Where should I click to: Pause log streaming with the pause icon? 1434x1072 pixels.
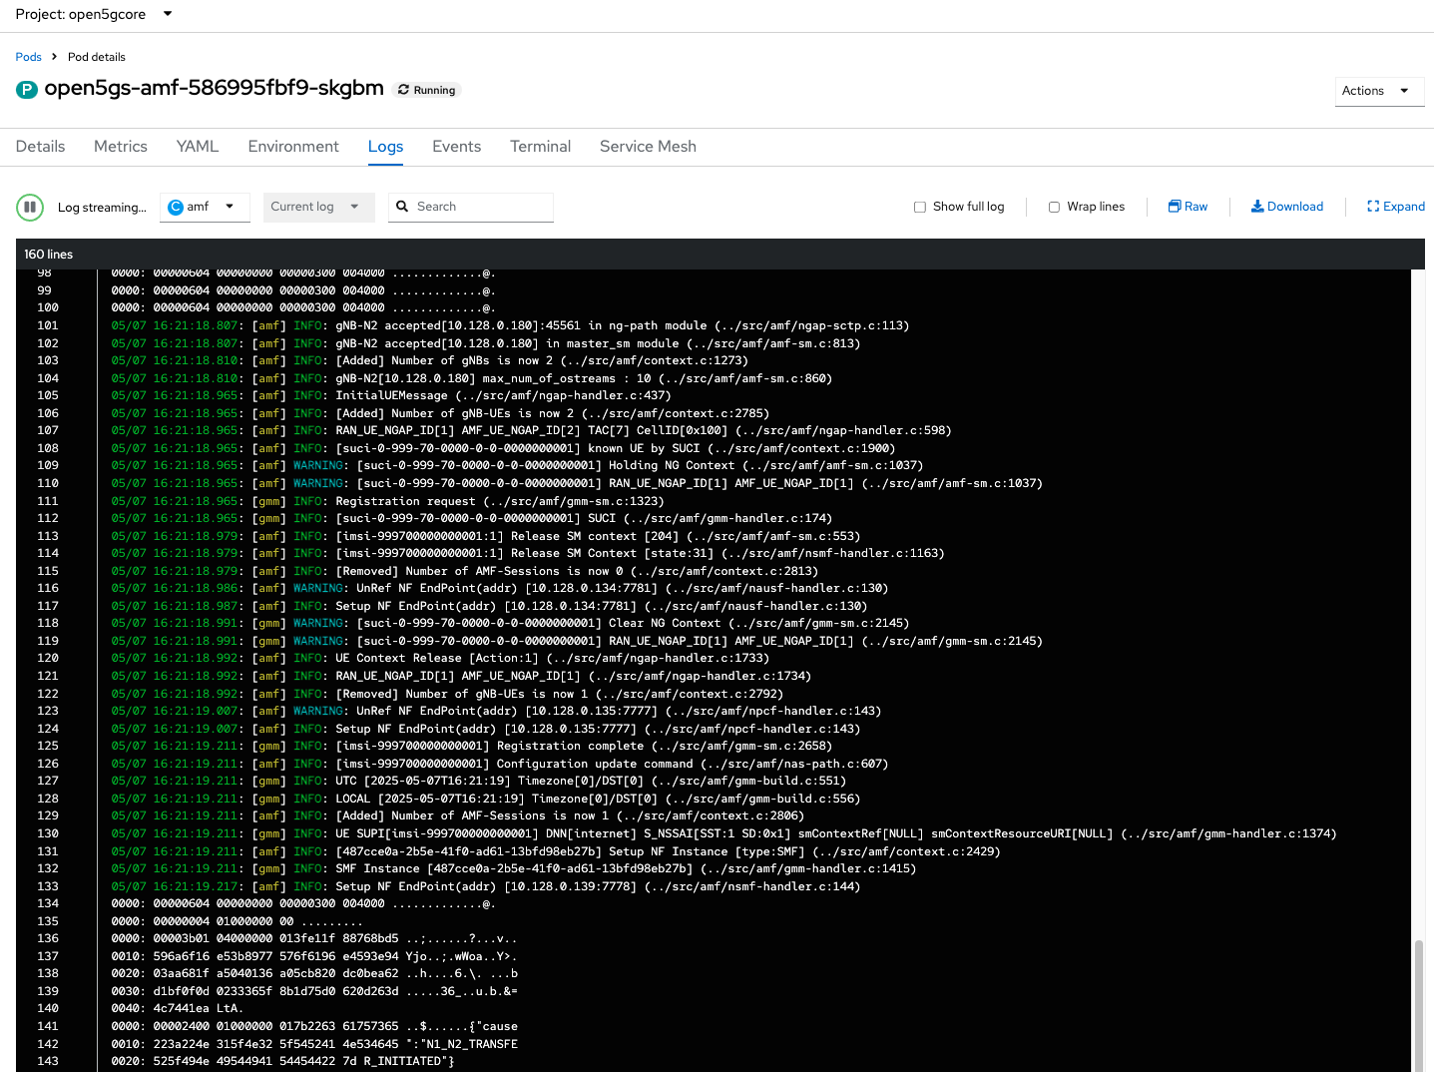[30, 207]
